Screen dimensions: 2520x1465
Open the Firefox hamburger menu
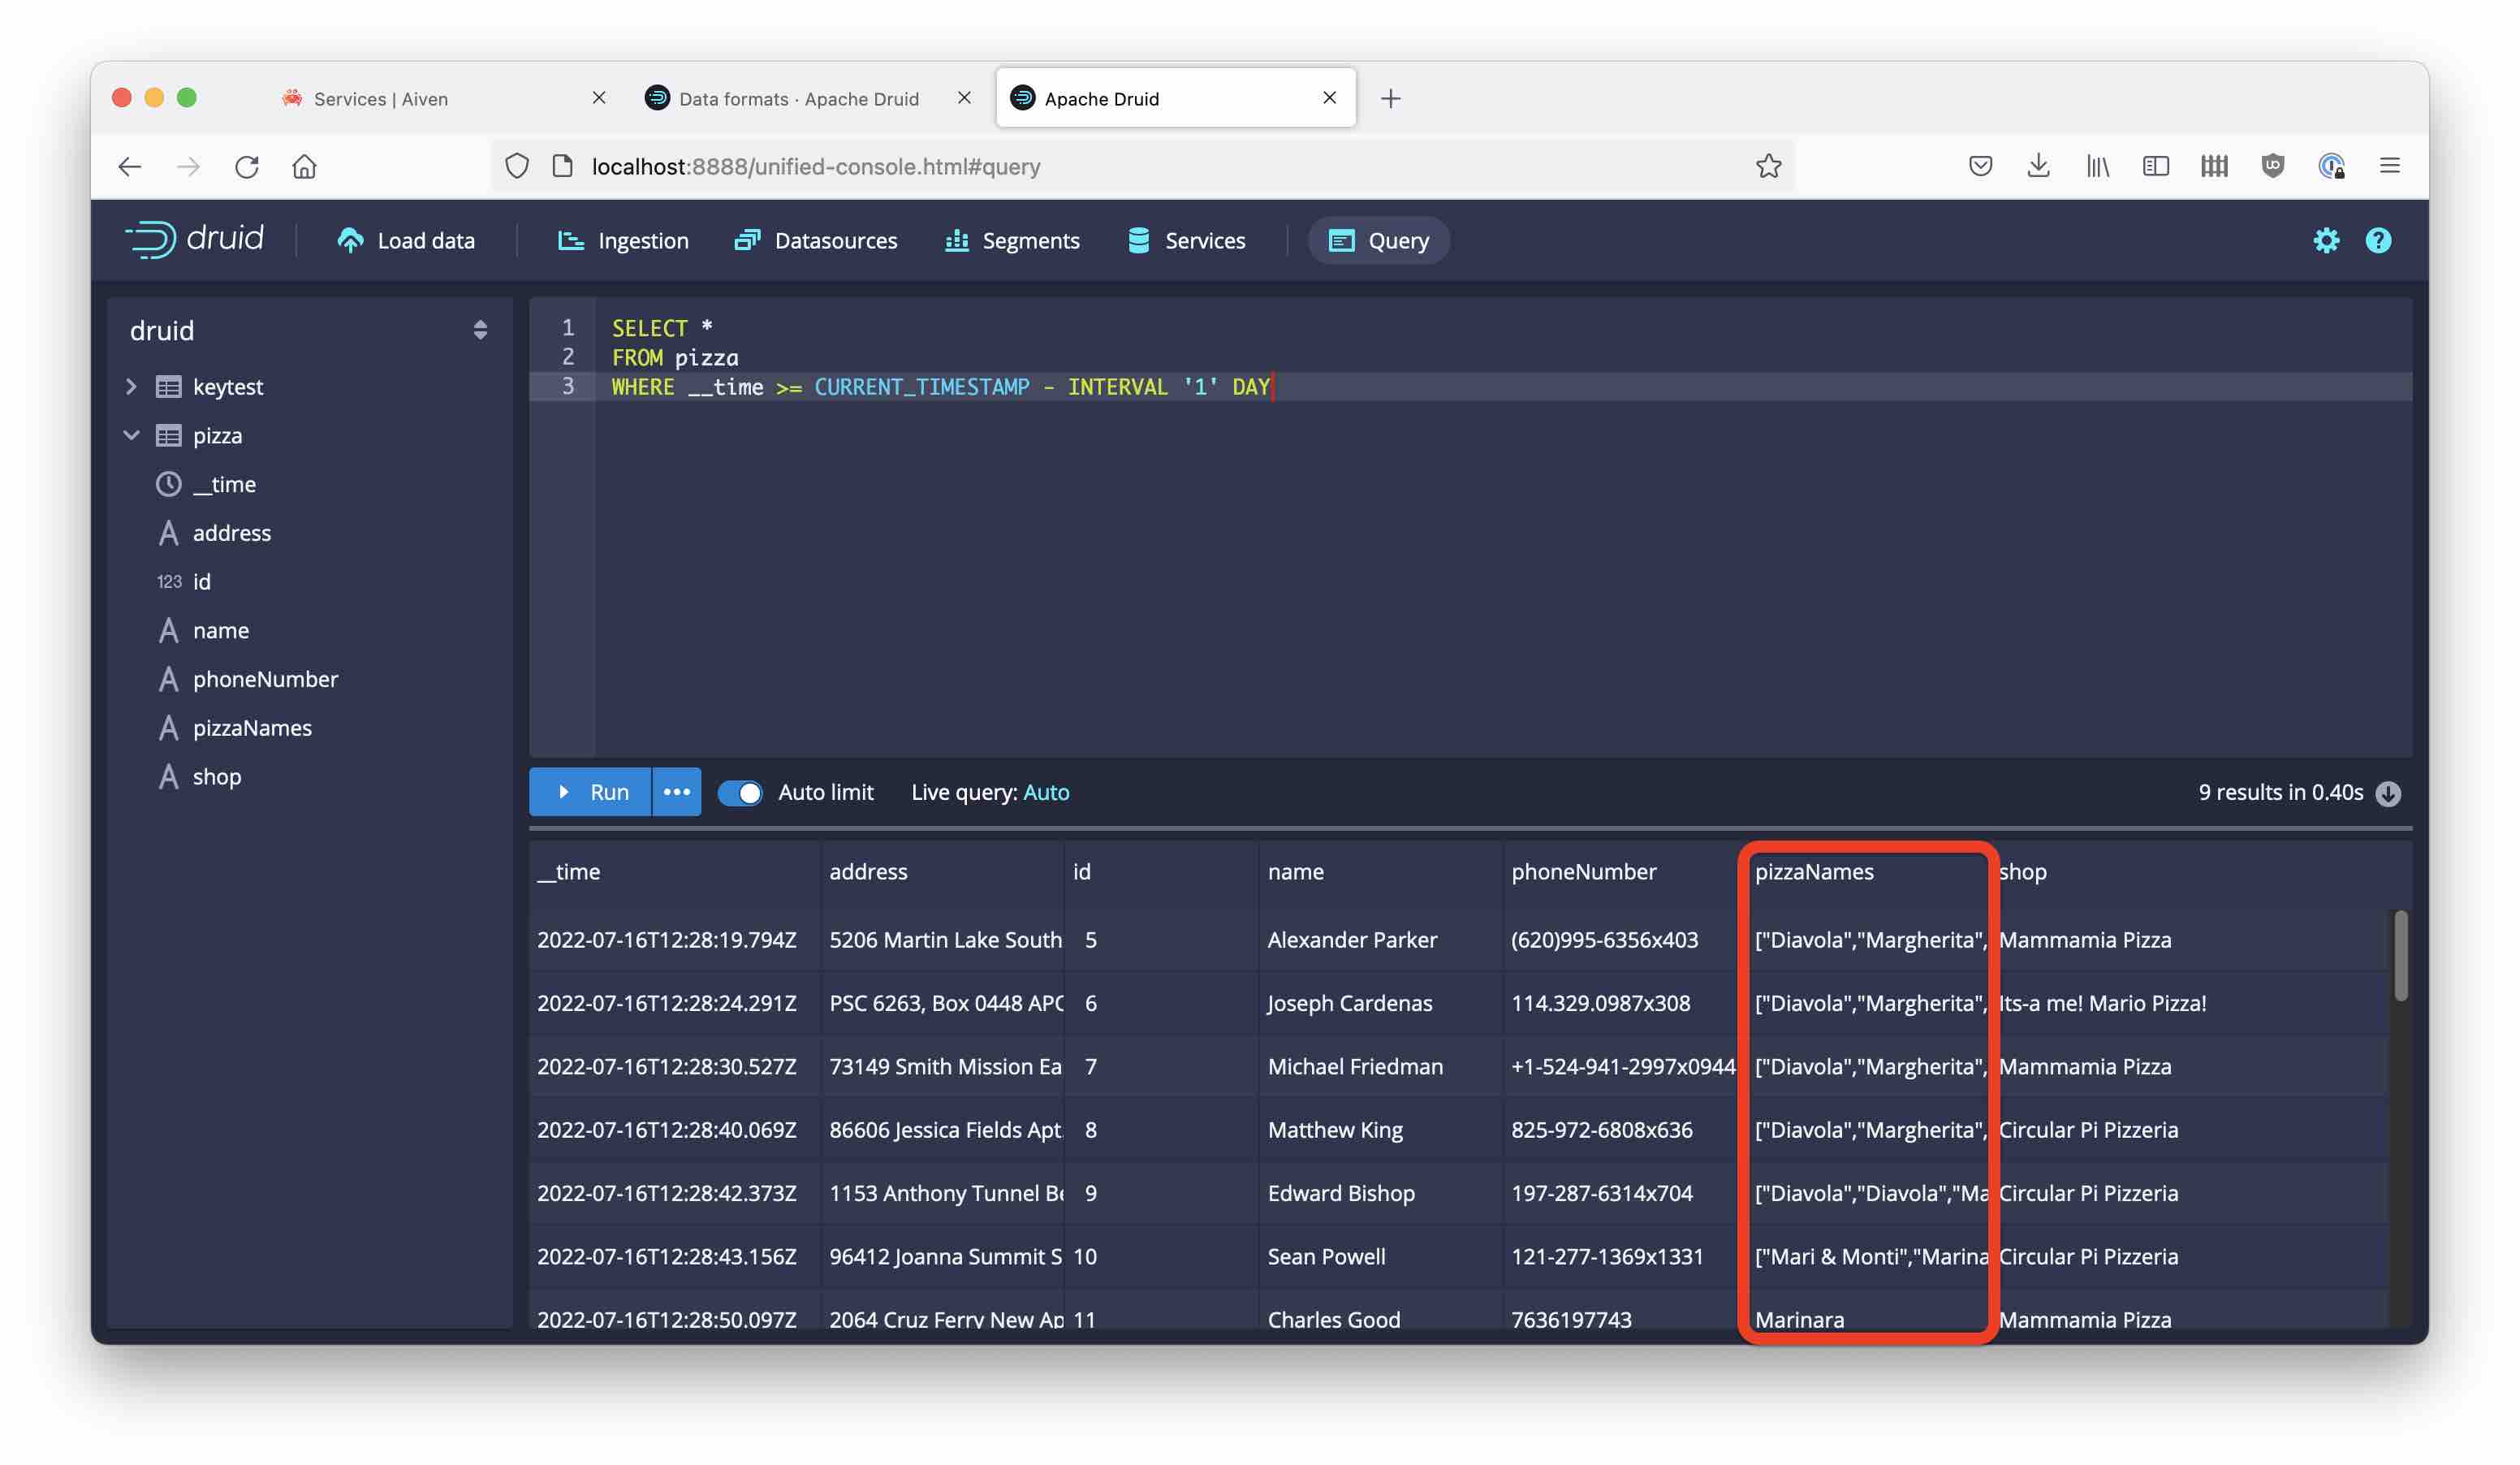[2389, 166]
